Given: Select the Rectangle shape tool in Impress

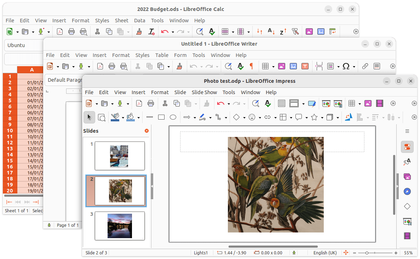Looking at the screenshot, I should click(161, 117).
